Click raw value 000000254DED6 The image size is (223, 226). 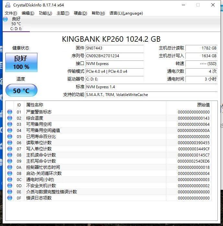[x=194, y=161]
